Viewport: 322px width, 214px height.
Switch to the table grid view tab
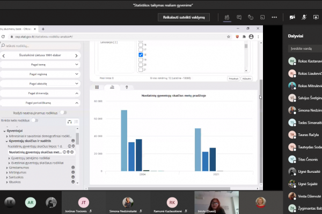[97, 87]
